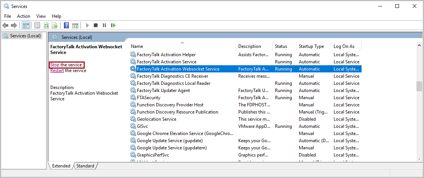Click gear icon of FactoryTalk Updater Agent
This screenshot has width=424, height=178.
coord(133,91)
